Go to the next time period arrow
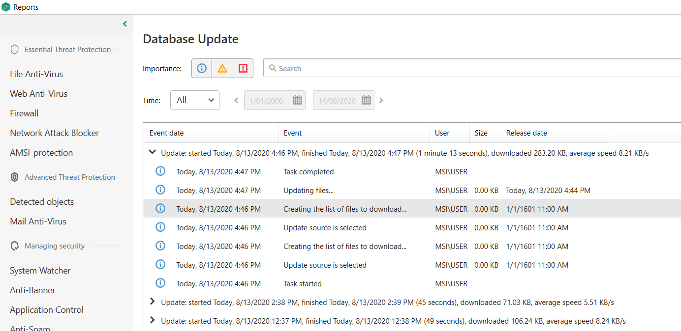This screenshot has width=681, height=331. click(x=381, y=100)
